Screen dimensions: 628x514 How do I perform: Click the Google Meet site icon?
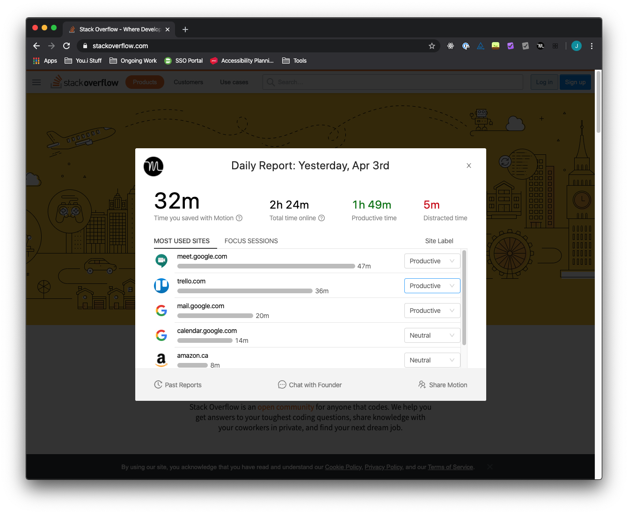[161, 261]
